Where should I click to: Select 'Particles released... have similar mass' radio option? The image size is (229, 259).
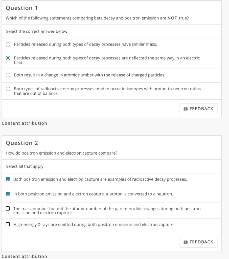[x=8, y=45]
